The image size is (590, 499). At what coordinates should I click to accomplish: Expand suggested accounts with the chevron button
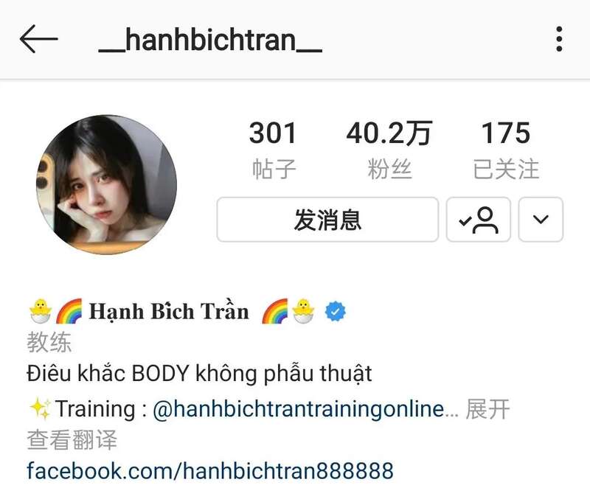tap(541, 220)
